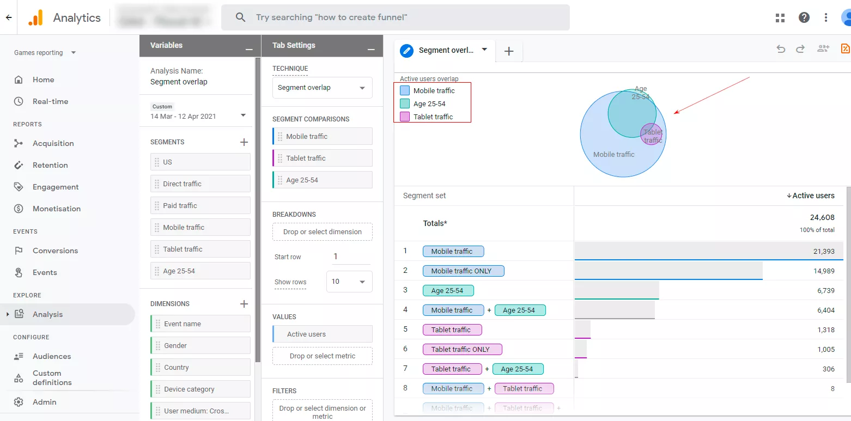Add a new tab with plus button
The height and width of the screenshot is (421, 851).
[x=509, y=51]
